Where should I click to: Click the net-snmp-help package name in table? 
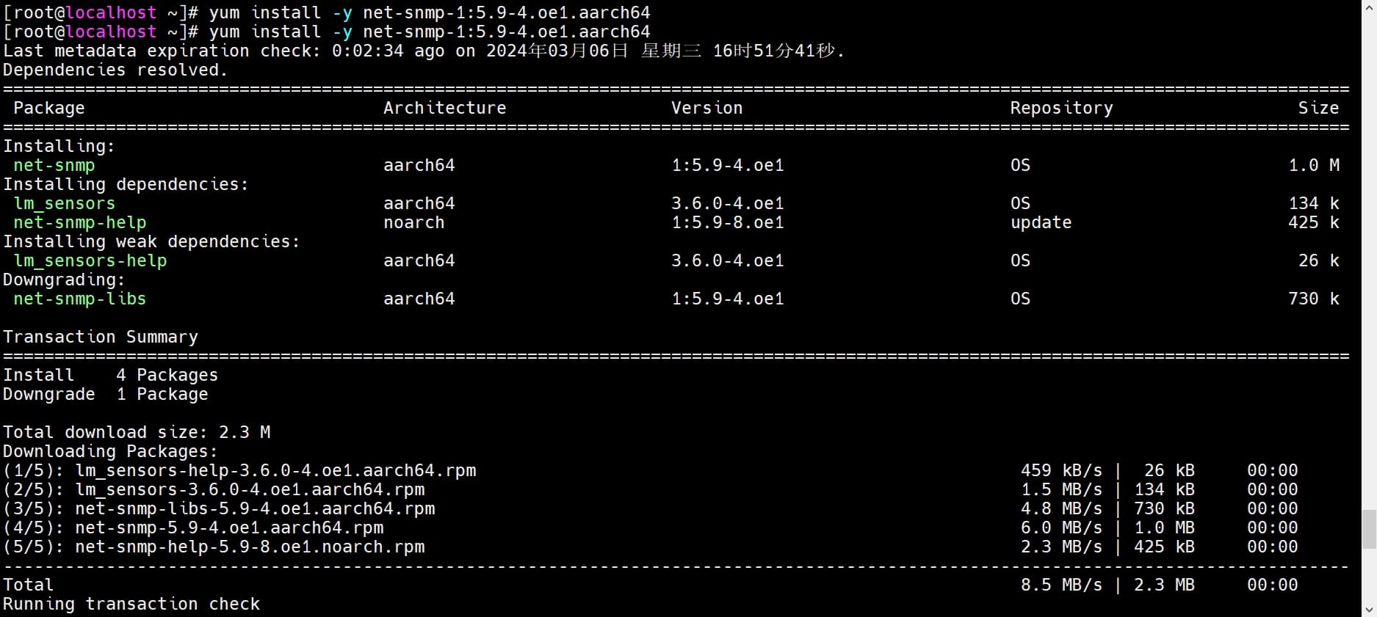click(x=79, y=222)
